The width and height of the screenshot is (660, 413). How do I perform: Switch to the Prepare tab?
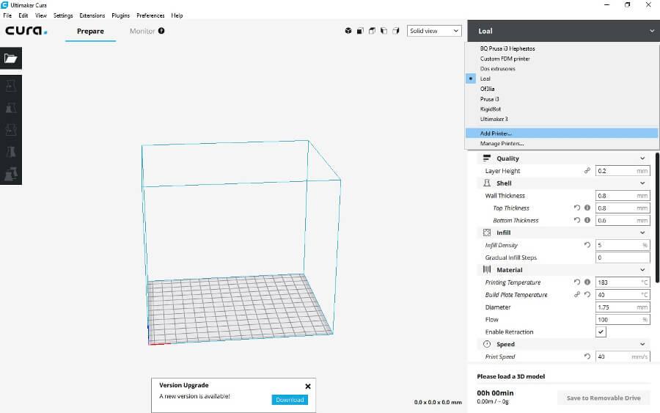coord(90,31)
